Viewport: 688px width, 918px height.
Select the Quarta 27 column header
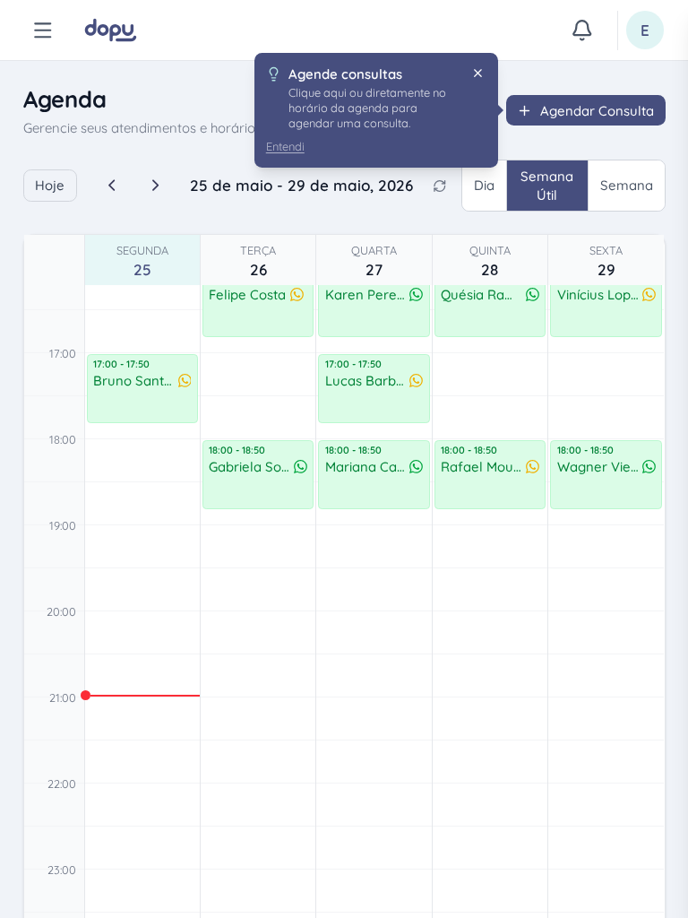coord(374,261)
